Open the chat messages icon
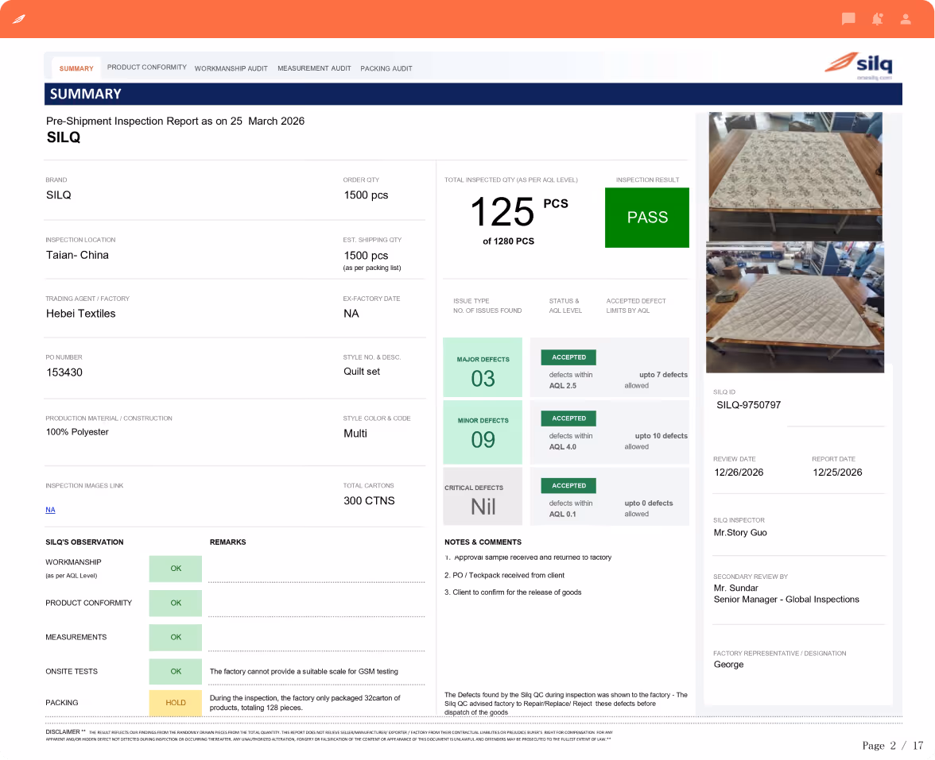 (848, 19)
